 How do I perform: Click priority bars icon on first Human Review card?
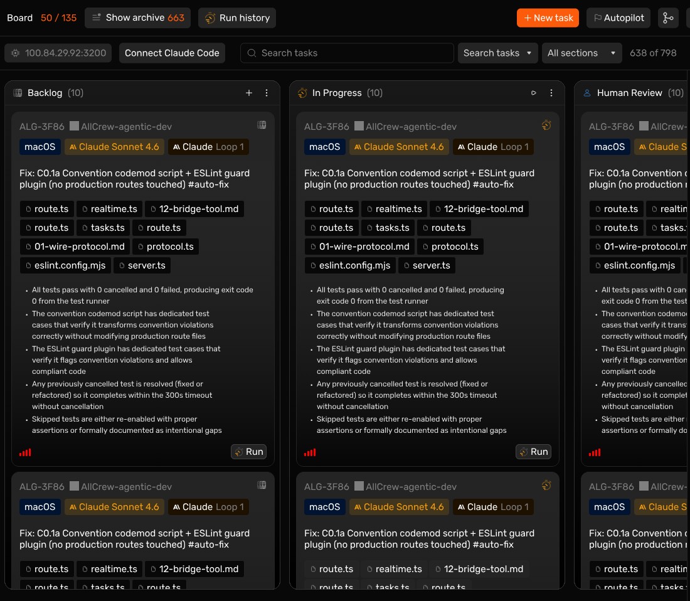[x=595, y=452]
